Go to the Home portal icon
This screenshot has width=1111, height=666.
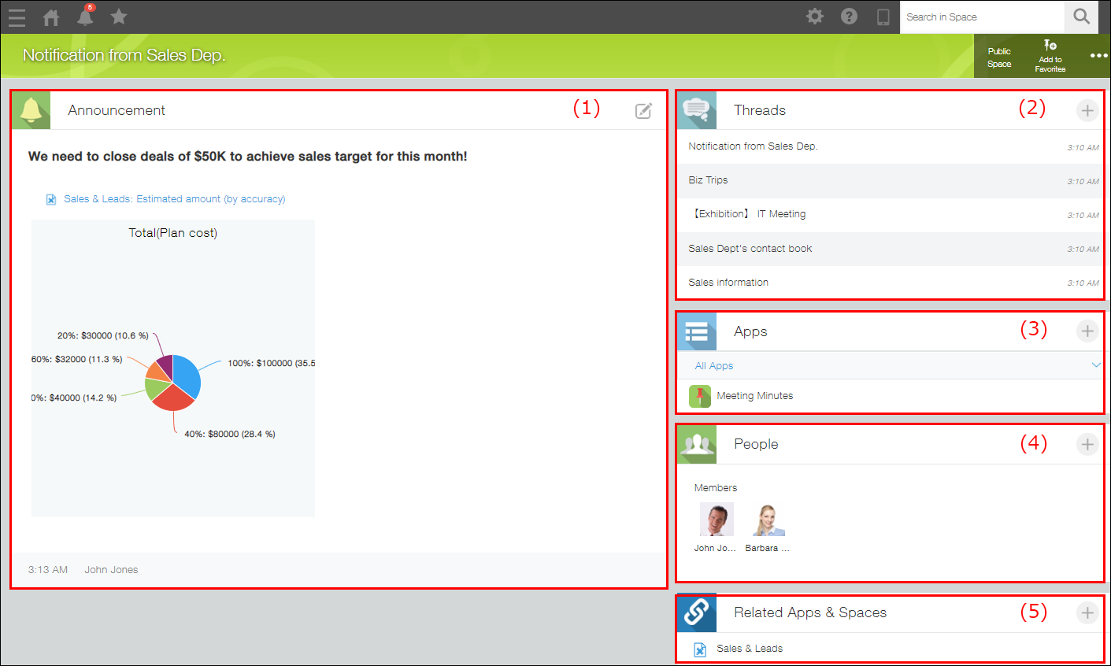51,17
